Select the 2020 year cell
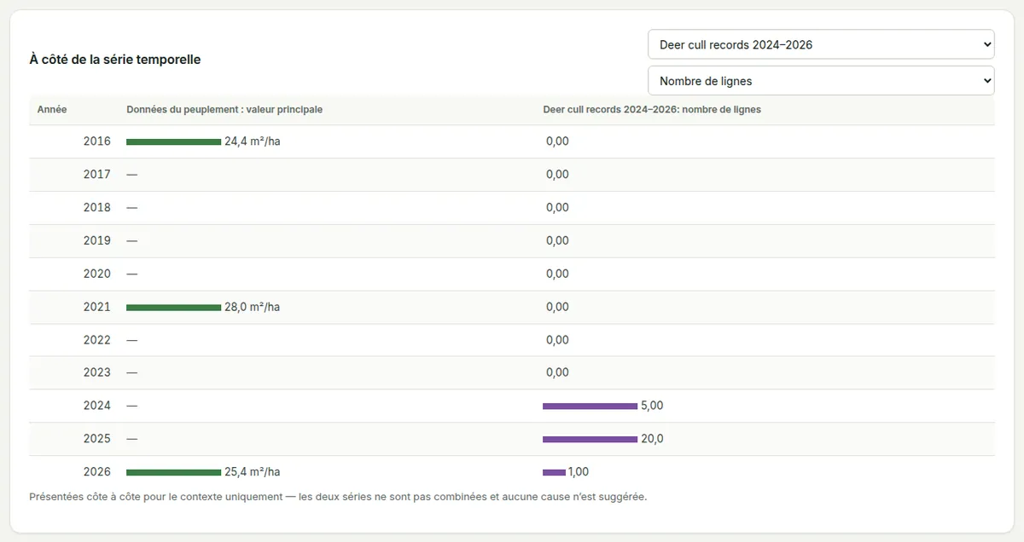 (x=97, y=274)
